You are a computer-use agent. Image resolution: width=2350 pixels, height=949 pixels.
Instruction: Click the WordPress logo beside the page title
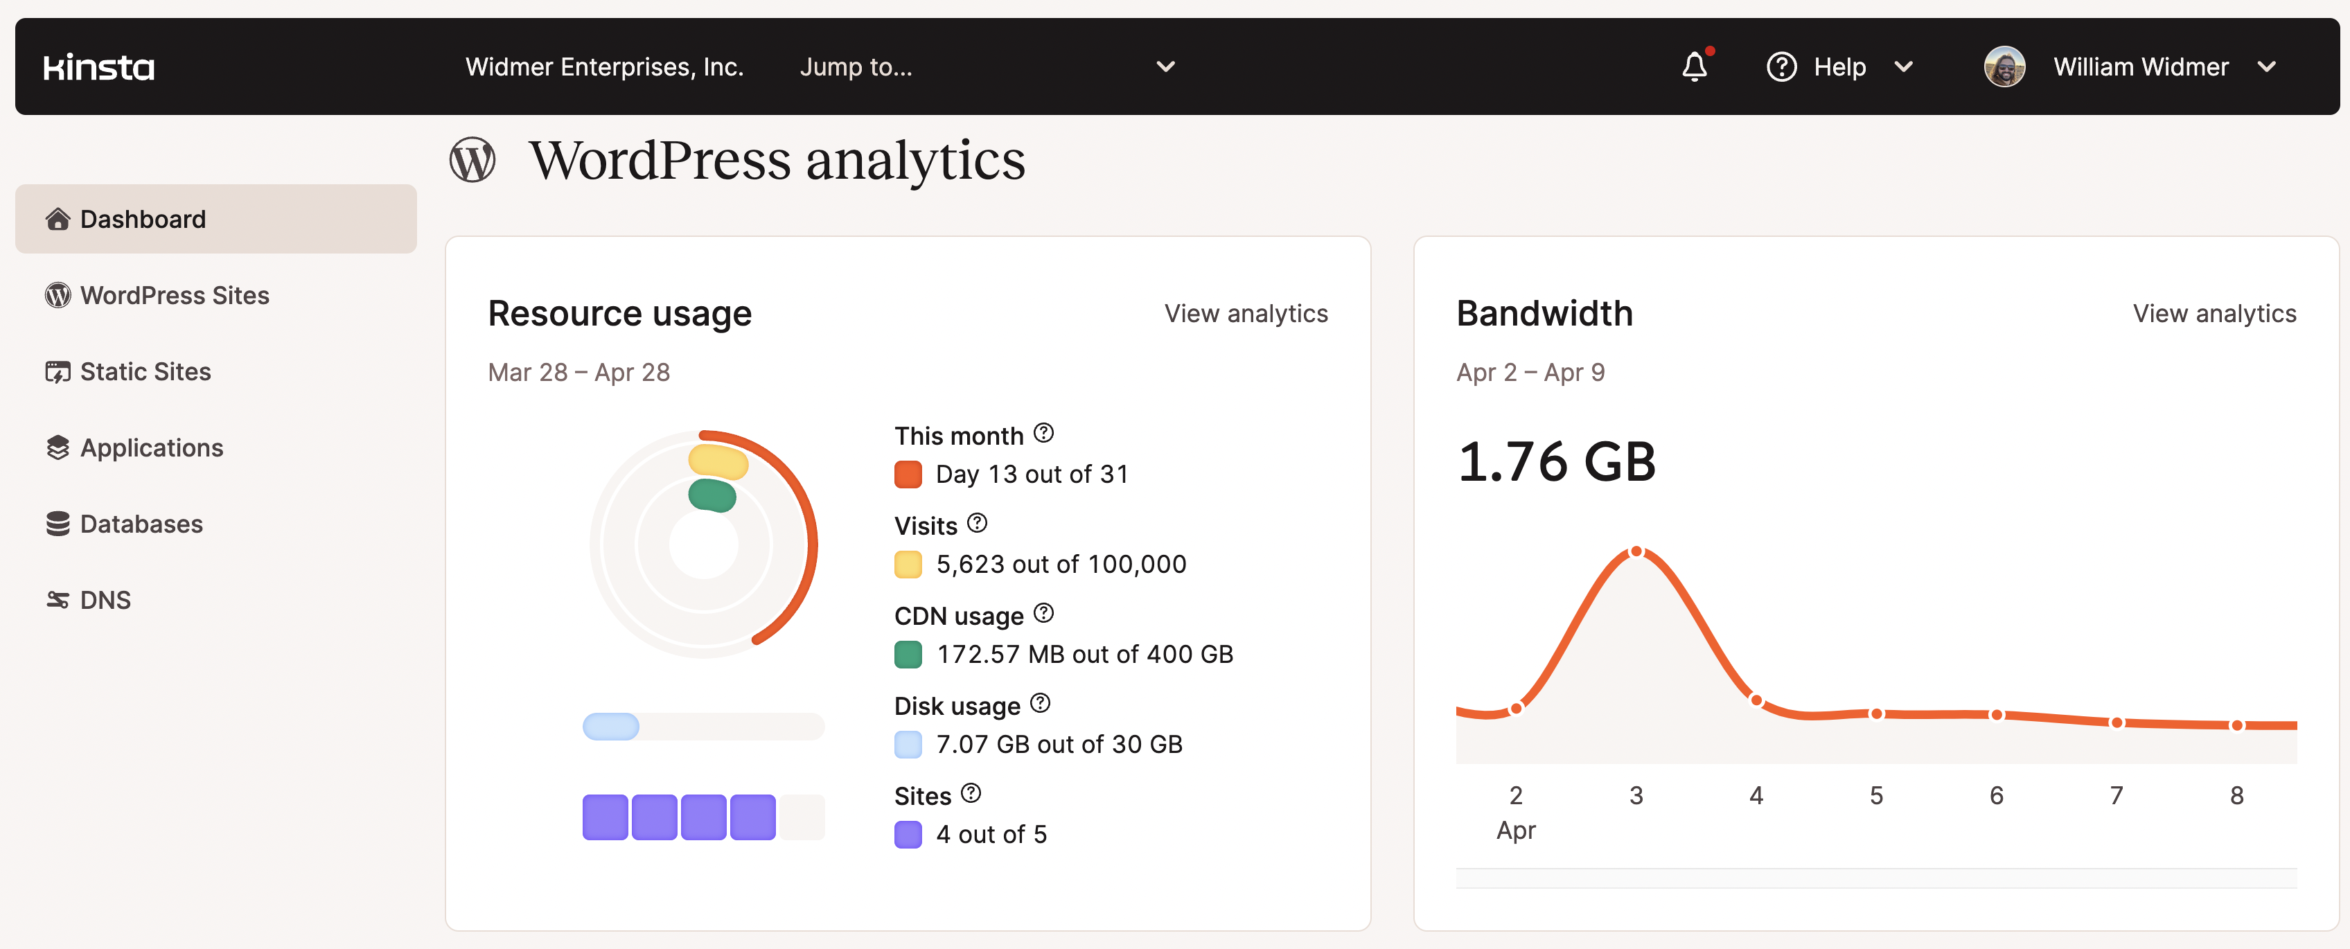coord(472,160)
